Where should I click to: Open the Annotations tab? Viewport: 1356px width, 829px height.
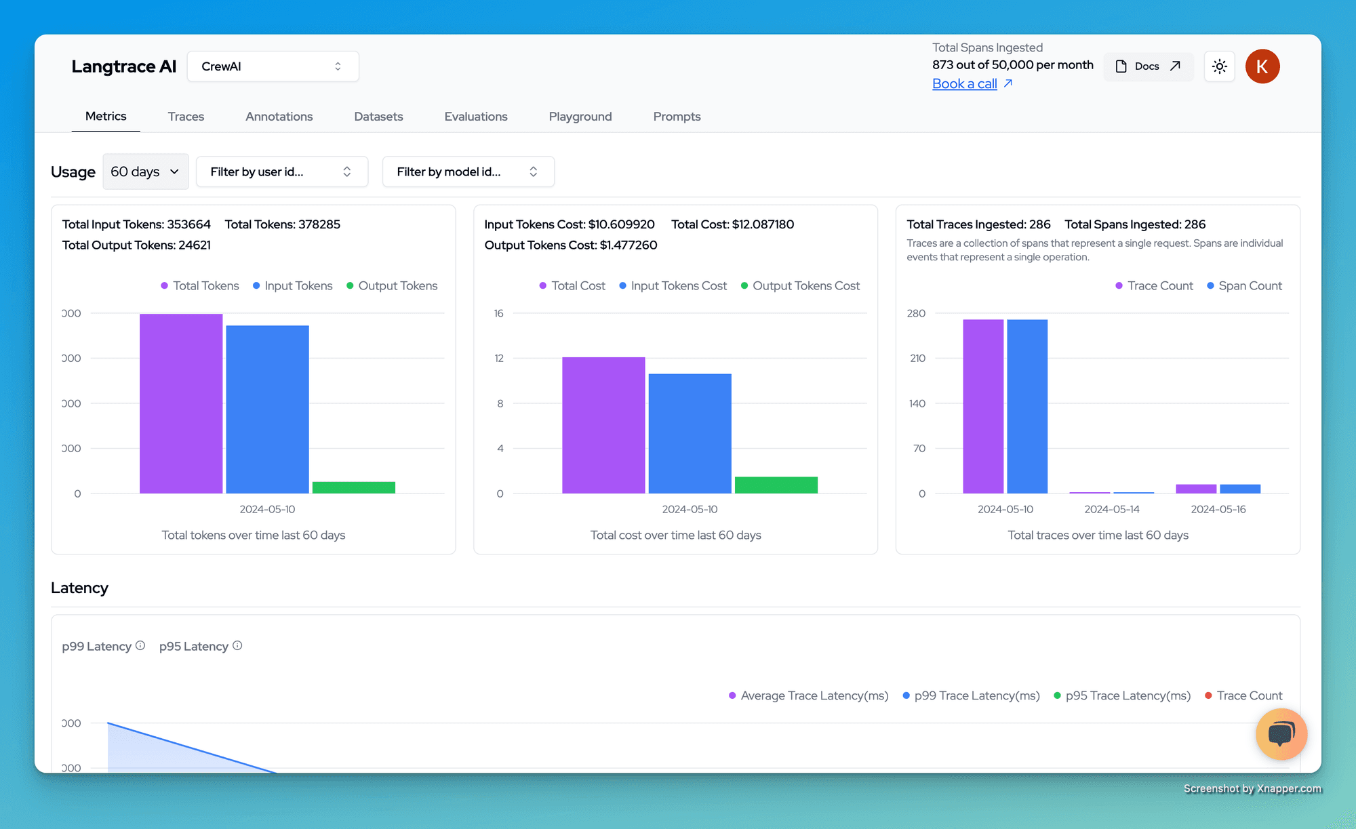pos(279,117)
